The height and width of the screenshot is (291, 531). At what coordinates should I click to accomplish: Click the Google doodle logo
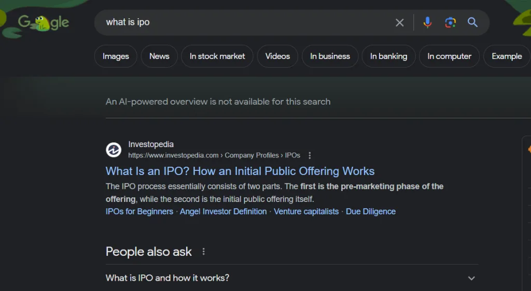point(44,22)
